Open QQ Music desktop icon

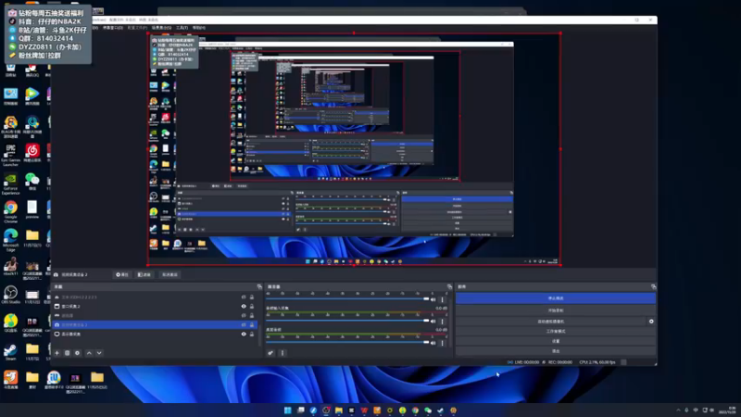[10, 323]
